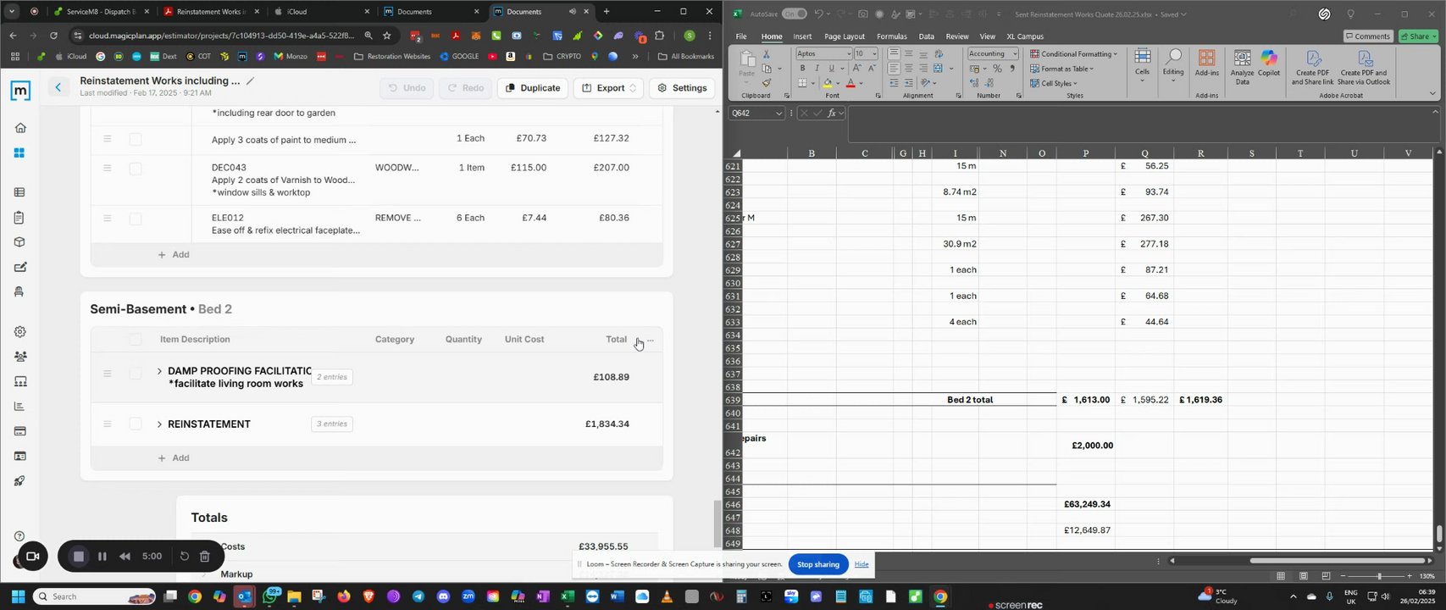The width and height of the screenshot is (1446, 610).
Task: Delete the Loom recording with trash icon
Action: coord(205,557)
